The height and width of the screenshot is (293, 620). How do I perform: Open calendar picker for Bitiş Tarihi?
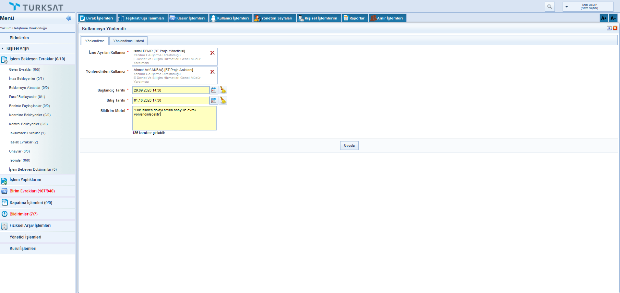coord(214,100)
